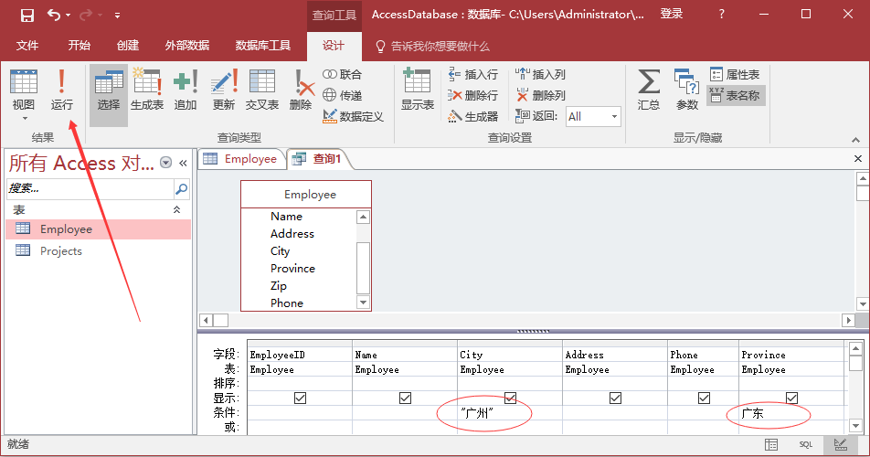Screen dimensions: 870x457
Task: Toggle Show checkbox under the Province column
Action: 791,399
